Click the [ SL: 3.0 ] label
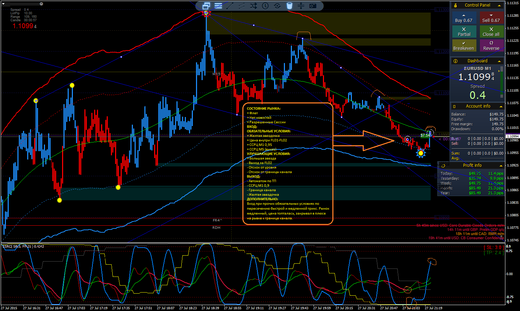This screenshot has height=311, width=520. pos(493,247)
